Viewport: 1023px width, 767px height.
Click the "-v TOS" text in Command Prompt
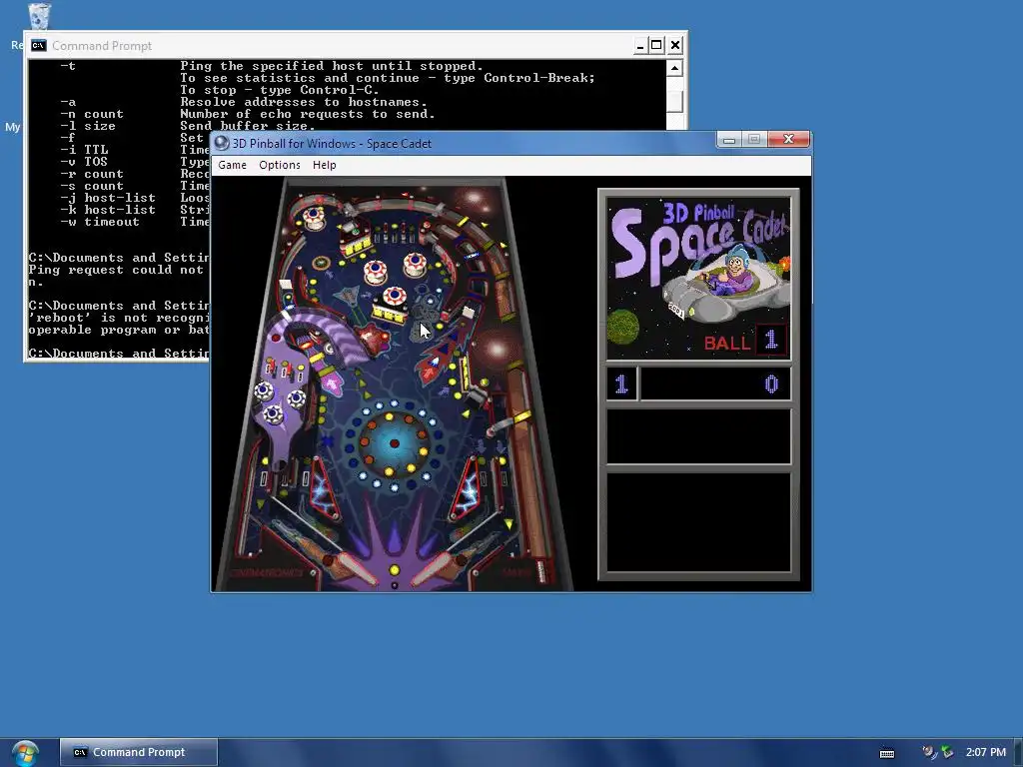pos(84,162)
